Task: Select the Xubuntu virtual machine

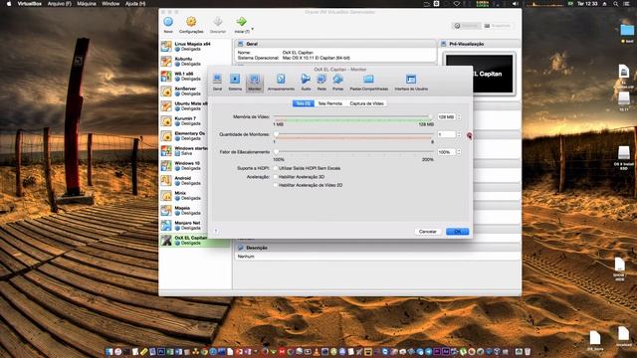Action: pos(195,62)
